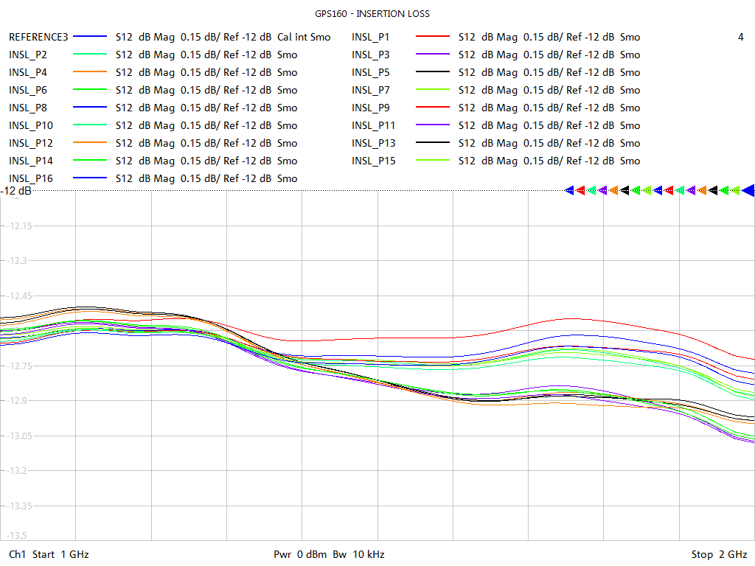Select the INSL_P2 trace label
Screen dimensions: 755x566
point(28,55)
